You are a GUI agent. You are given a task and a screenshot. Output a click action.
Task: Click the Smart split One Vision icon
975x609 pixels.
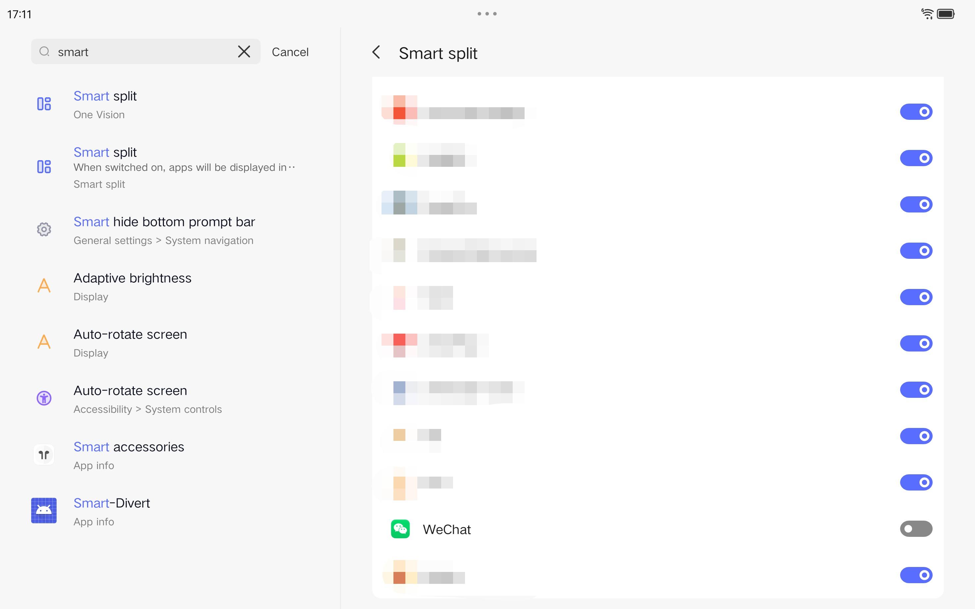tap(44, 104)
